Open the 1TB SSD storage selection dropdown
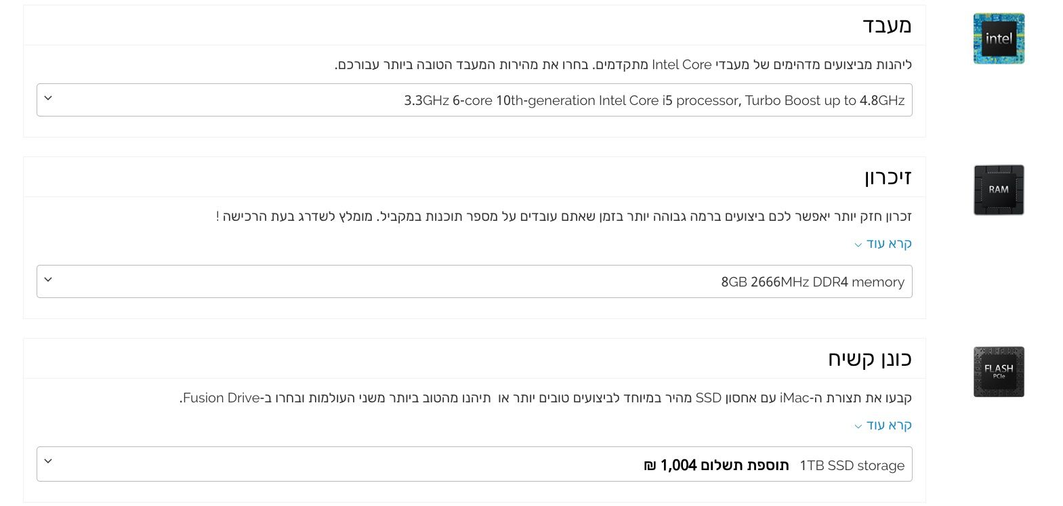Viewport: 1063px width, 506px height. coord(474,464)
